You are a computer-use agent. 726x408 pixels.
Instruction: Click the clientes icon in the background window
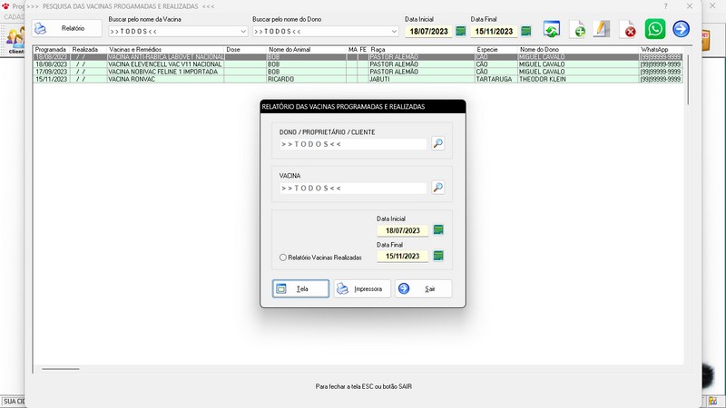[15, 41]
